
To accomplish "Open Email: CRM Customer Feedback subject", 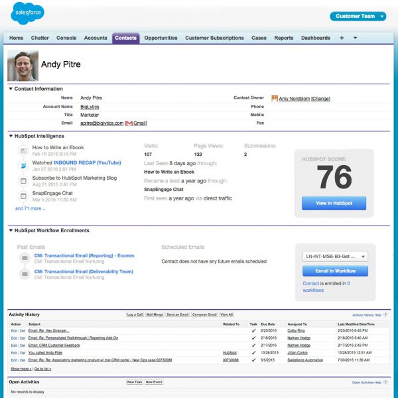I will pyautogui.click(x=54, y=345).
